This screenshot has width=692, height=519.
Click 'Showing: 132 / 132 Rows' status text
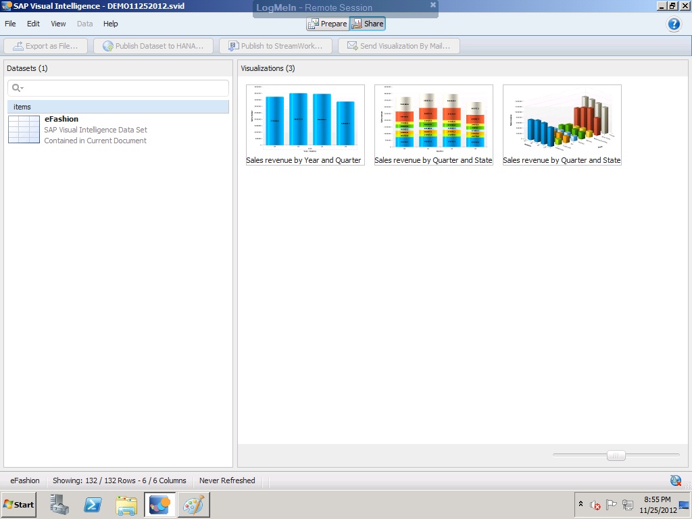click(x=119, y=480)
